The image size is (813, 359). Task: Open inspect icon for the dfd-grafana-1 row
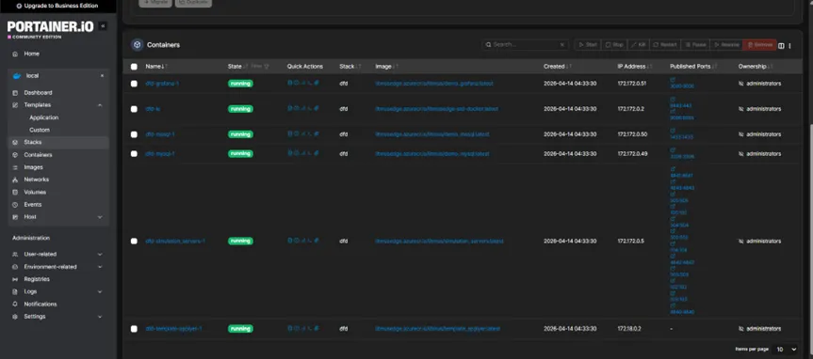tap(296, 83)
